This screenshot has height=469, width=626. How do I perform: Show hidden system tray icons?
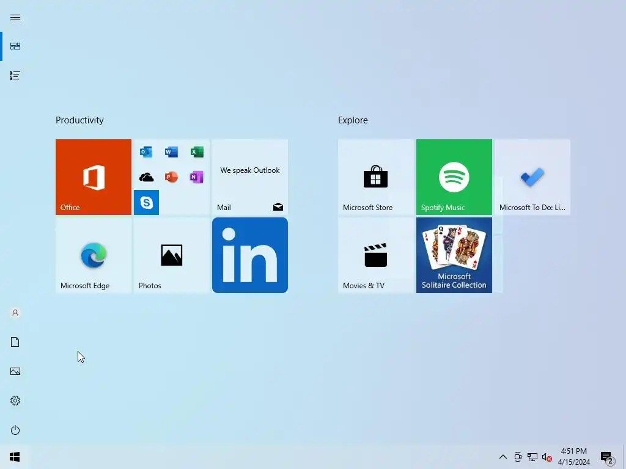pyautogui.click(x=503, y=457)
